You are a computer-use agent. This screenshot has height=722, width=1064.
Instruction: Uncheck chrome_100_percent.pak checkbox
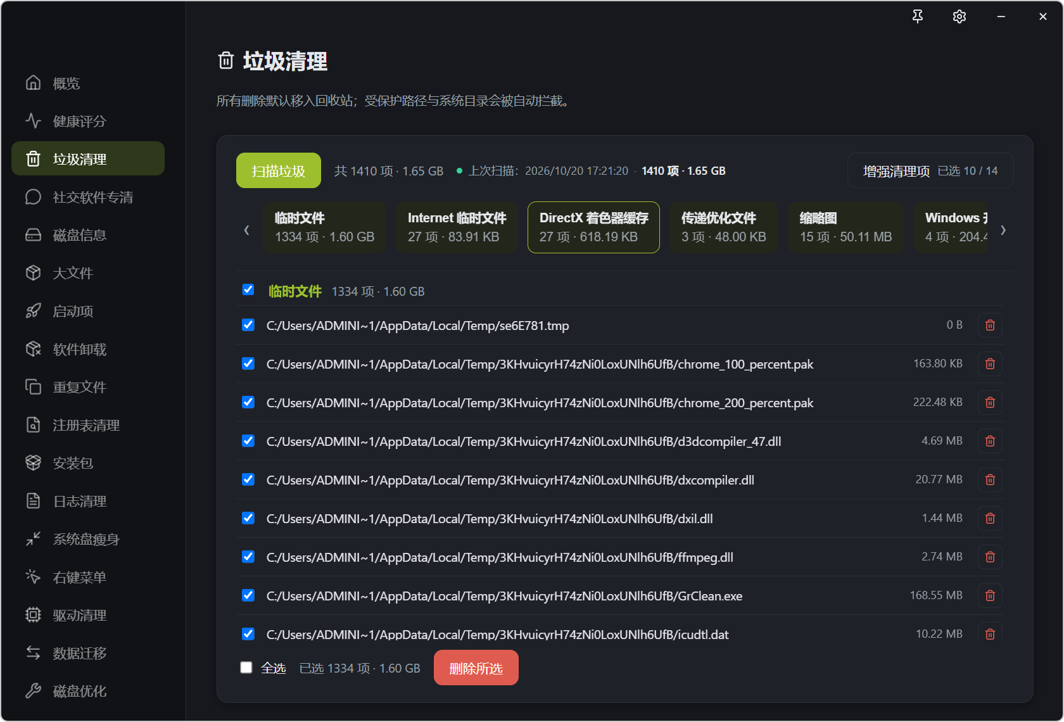click(248, 364)
